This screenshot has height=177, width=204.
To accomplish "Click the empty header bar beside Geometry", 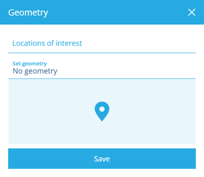I will 117,12.
